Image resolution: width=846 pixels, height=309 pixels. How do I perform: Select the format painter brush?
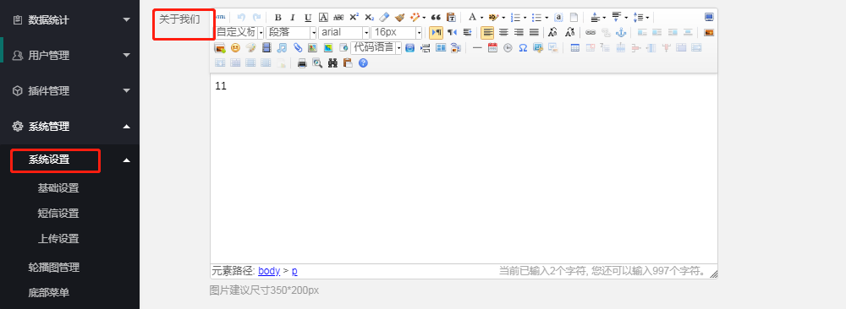pyautogui.click(x=400, y=17)
